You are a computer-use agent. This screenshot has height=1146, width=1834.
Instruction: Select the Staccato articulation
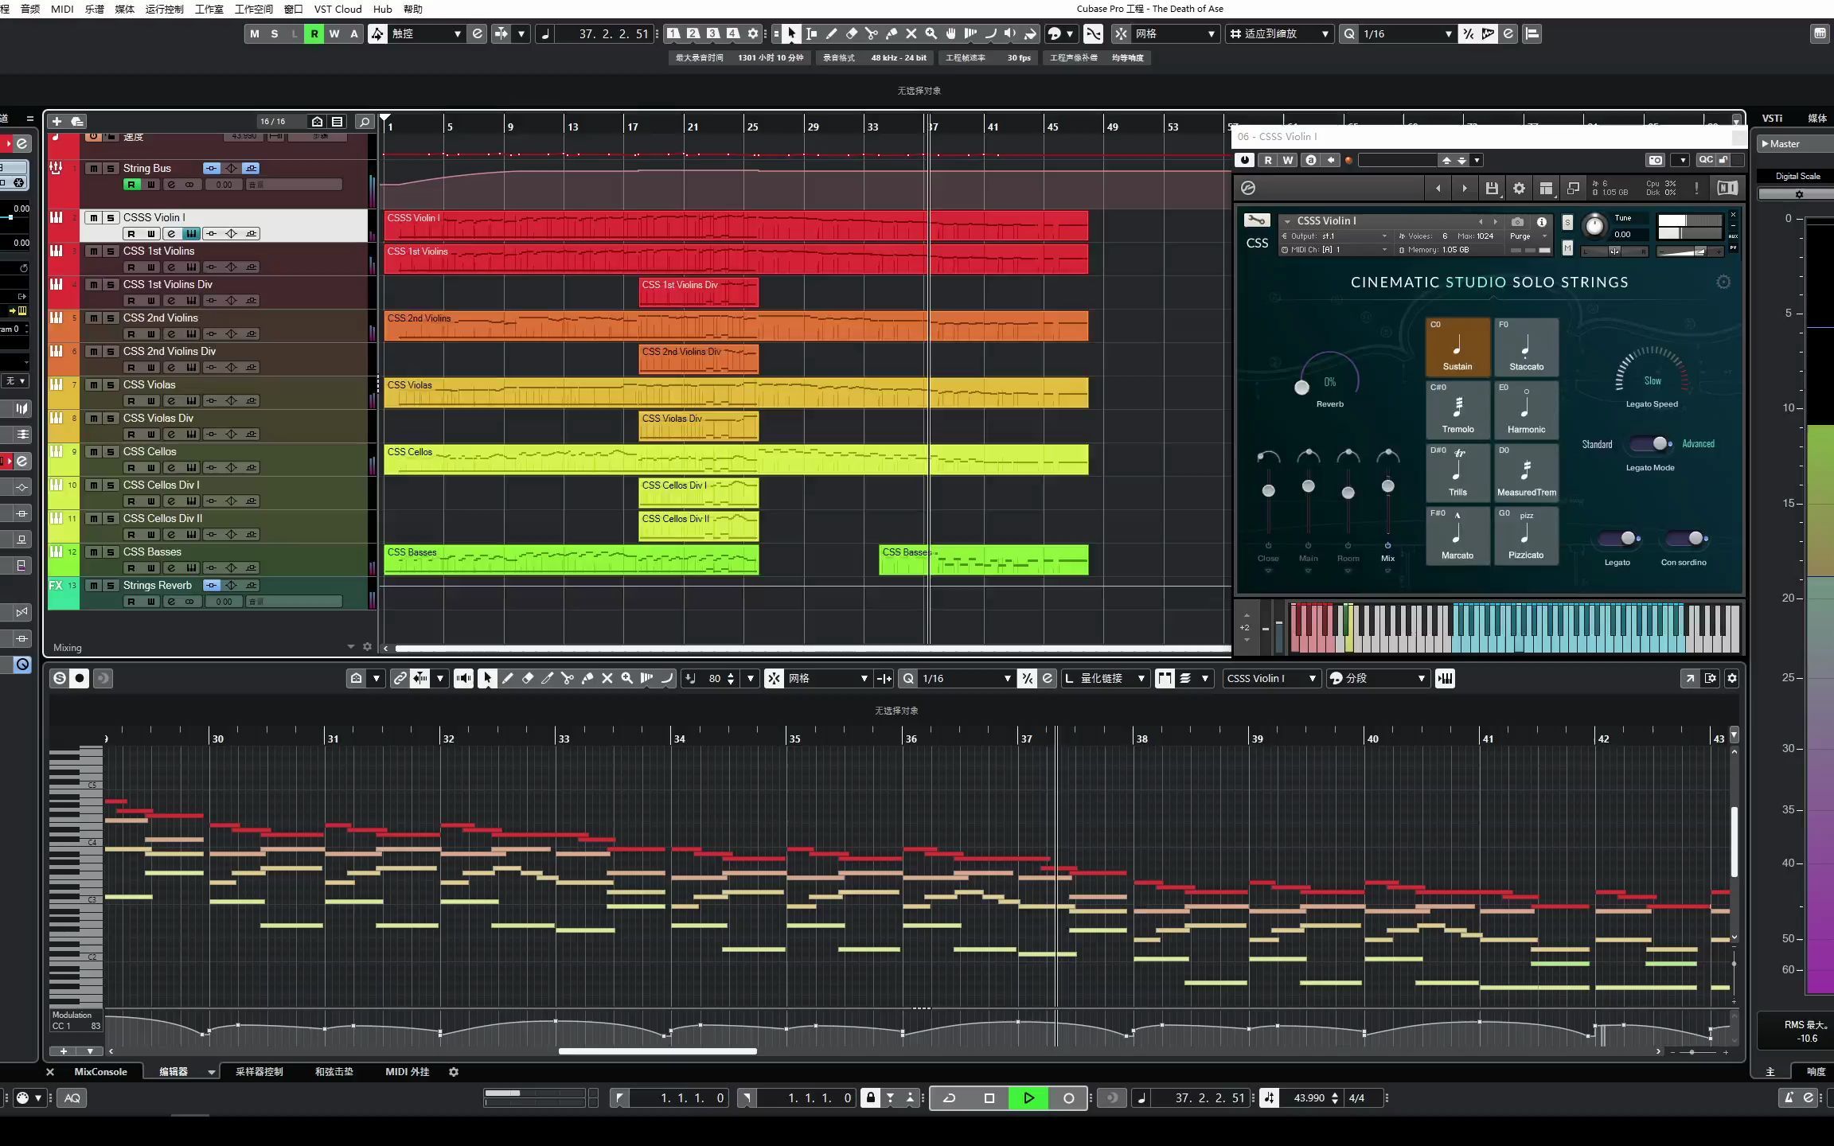click(1526, 346)
